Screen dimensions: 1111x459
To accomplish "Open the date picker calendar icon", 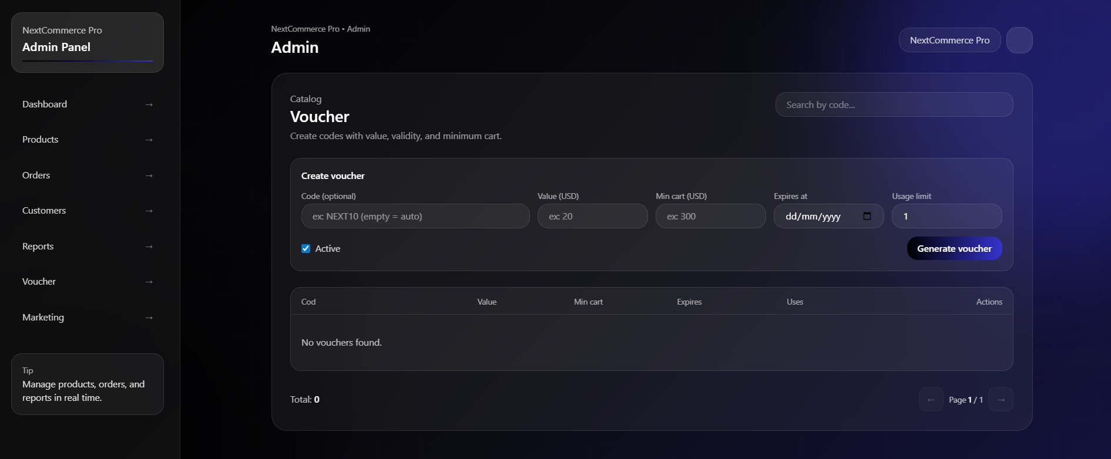I will 867,216.
